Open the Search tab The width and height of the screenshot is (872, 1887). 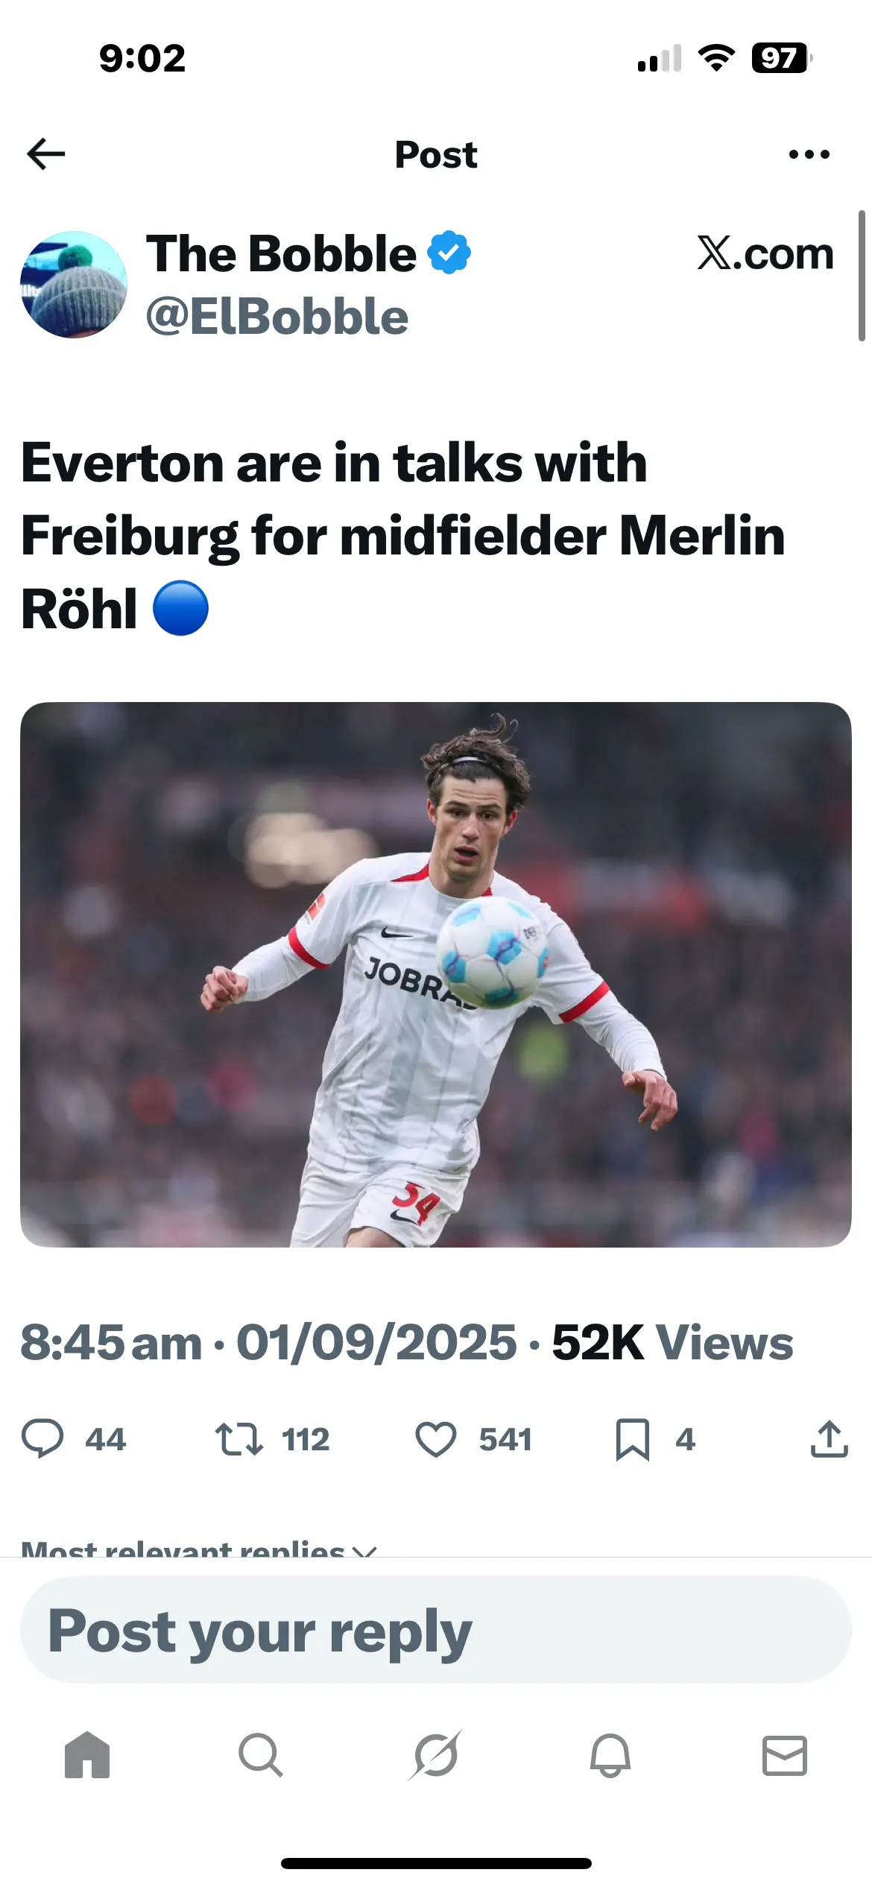click(x=261, y=1755)
